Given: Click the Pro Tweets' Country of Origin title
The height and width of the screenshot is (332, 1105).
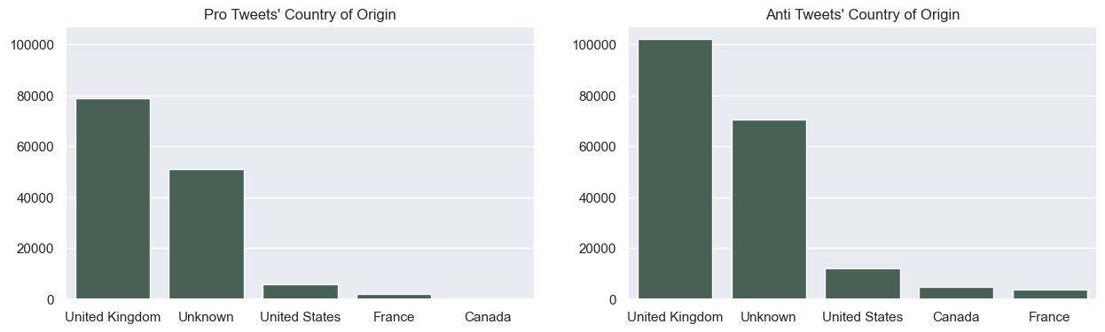Looking at the screenshot, I should coord(300,15).
